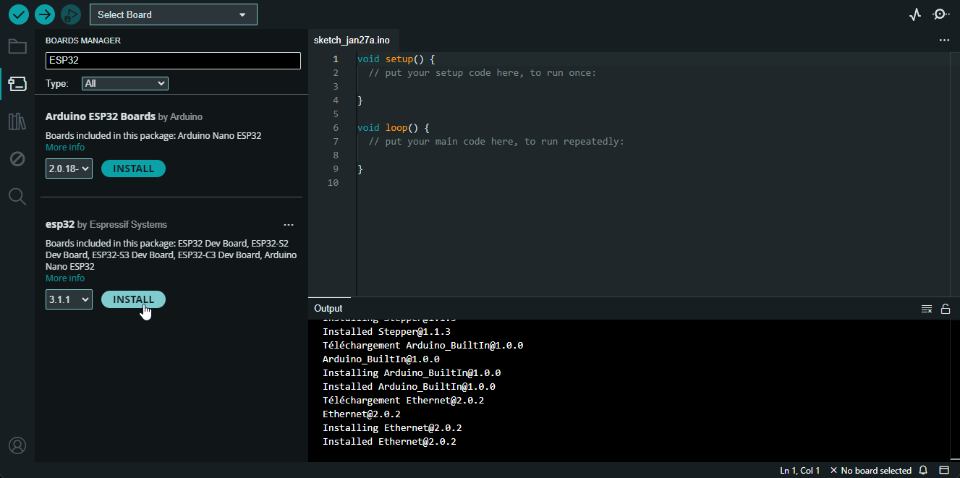
Task: Click the Upload arrow icon
Action: coord(45,14)
